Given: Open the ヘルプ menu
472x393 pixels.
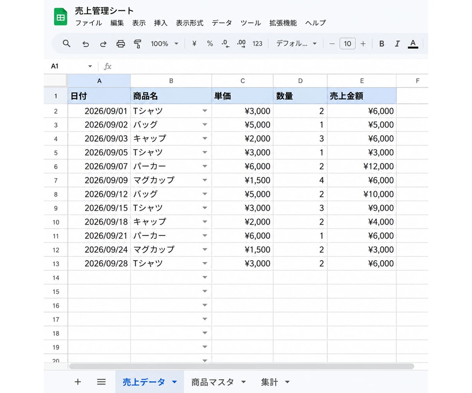Looking at the screenshot, I should tap(315, 23).
